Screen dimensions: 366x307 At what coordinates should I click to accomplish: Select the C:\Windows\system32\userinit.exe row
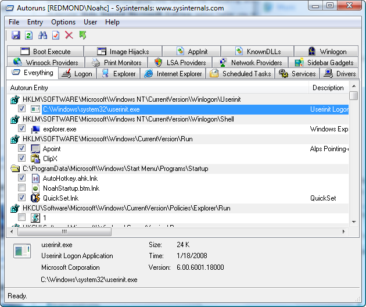(x=195, y=109)
